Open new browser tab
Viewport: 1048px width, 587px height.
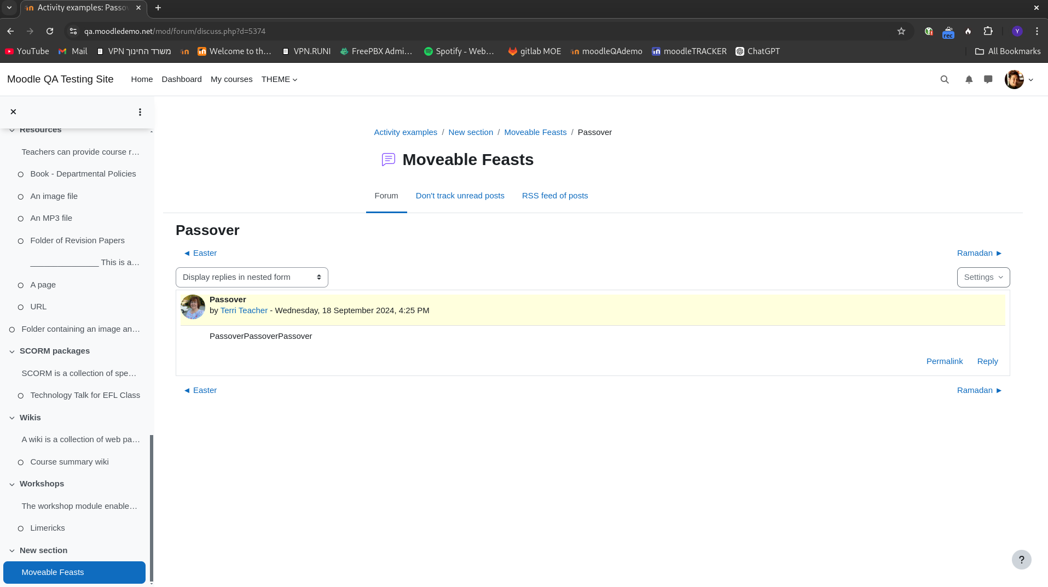click(158, 8)
